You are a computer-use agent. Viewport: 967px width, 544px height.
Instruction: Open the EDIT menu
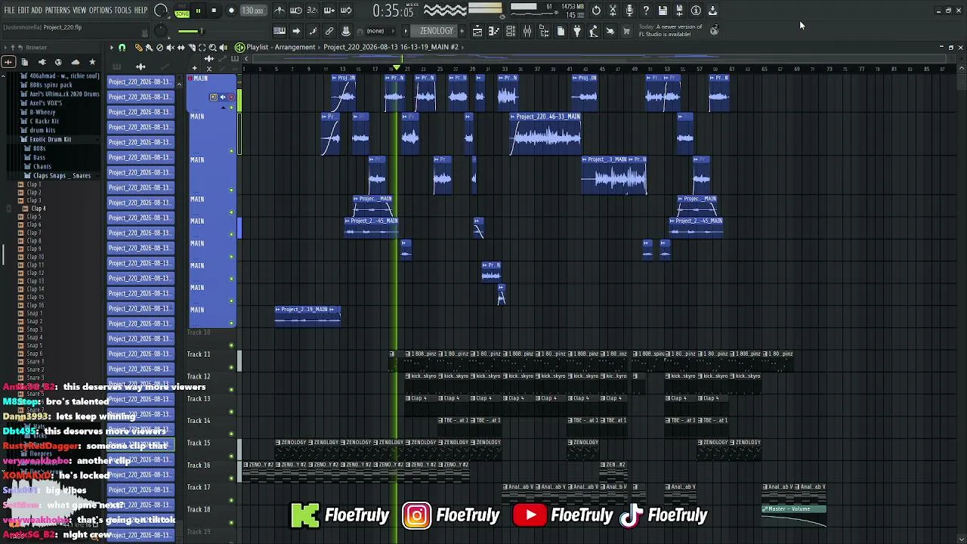tap(23, 11)
